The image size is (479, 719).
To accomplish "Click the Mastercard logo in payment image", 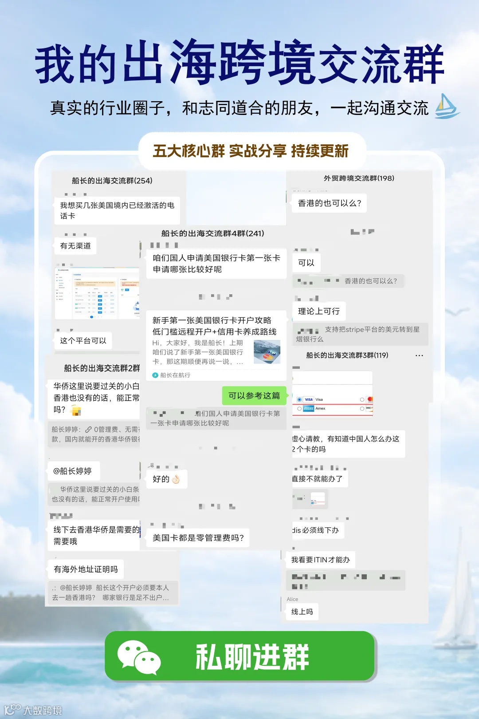I will pyautogui.click(x=370, y=399).
